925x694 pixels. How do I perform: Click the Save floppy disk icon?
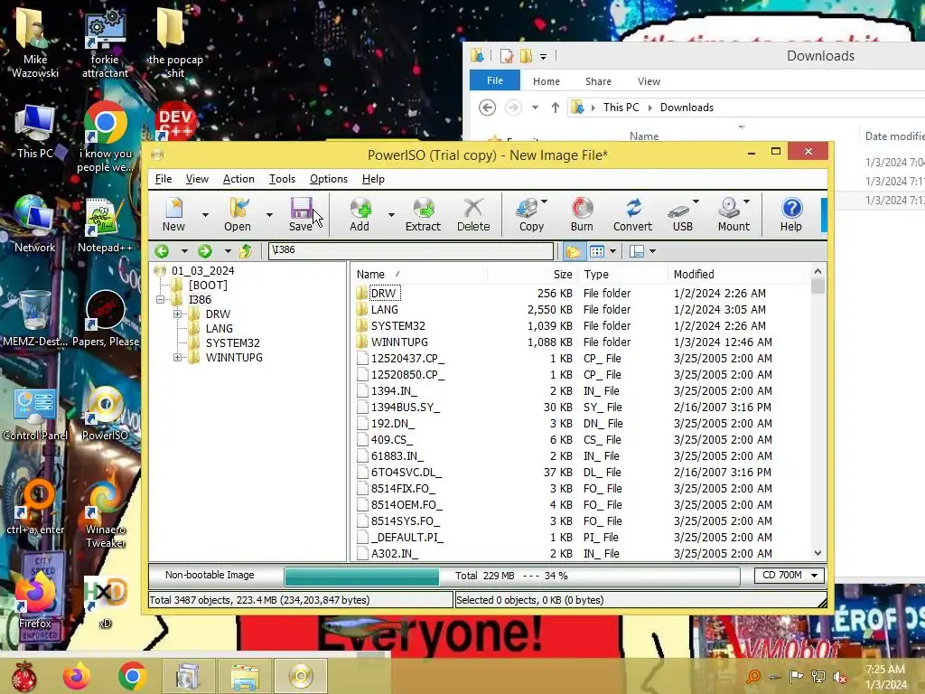[301, 214]
